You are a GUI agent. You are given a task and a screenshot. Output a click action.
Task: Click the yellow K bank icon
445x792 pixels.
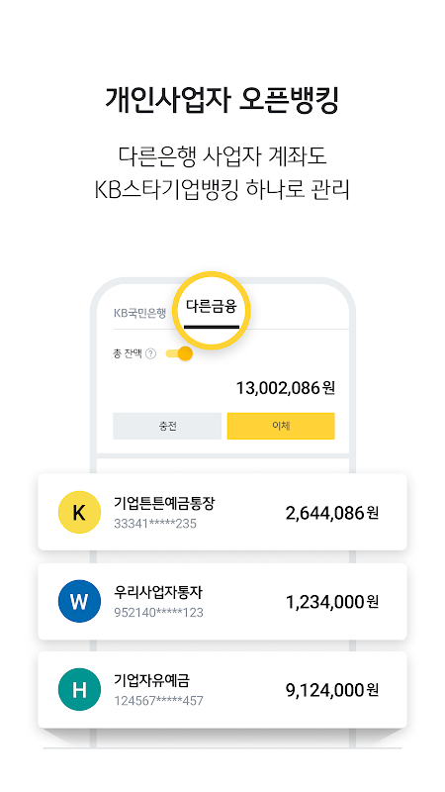point(79,512)
